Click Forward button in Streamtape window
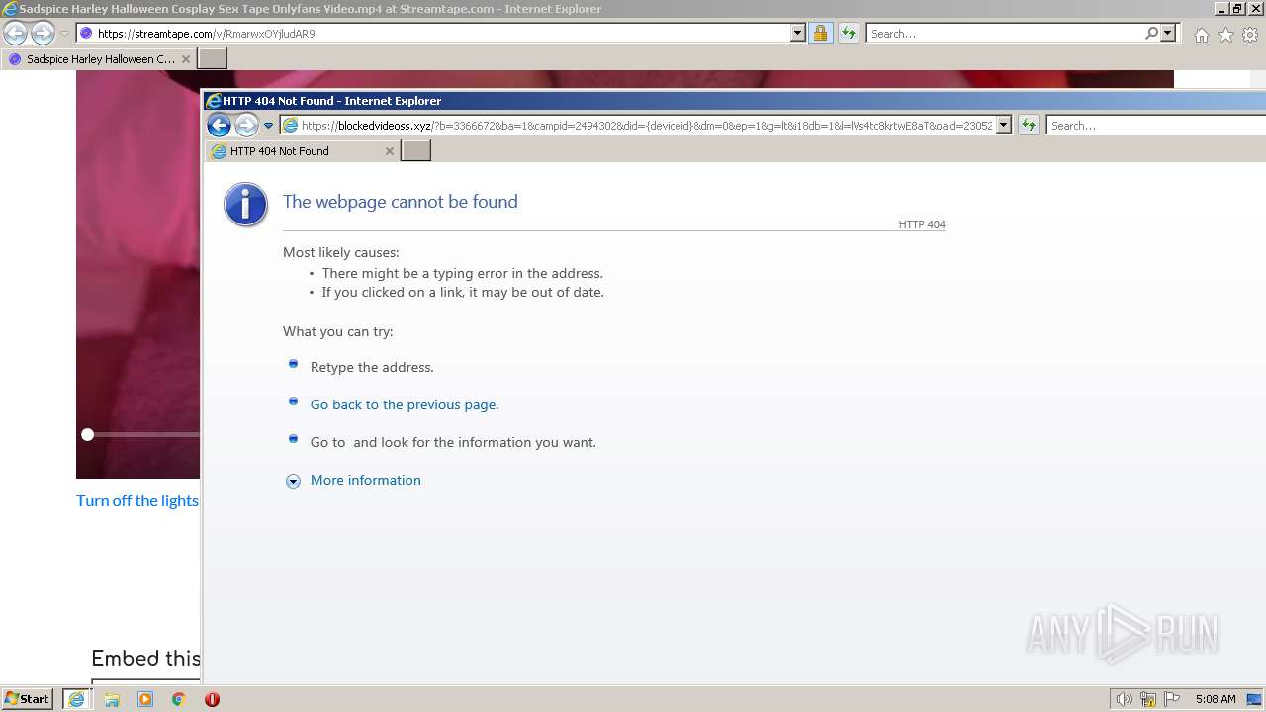 coord(43,33)
